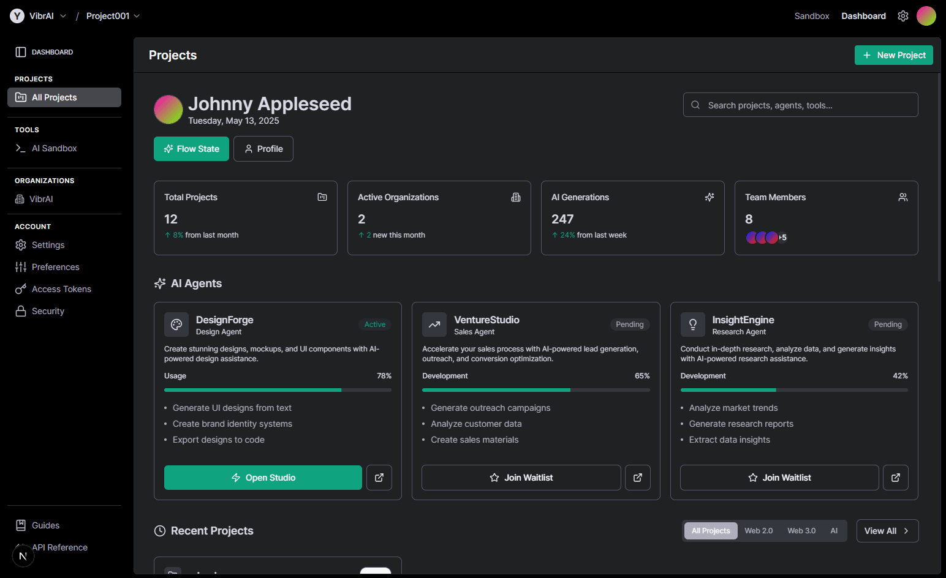946x578 pixels.
Task: Join Waitlist for InsightEngine
Action: click(x=779, y=478)
